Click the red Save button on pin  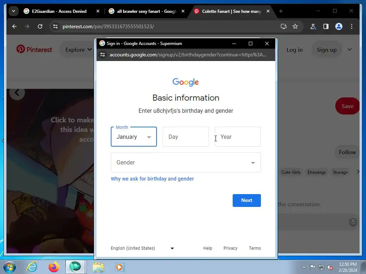click(347, 106)
